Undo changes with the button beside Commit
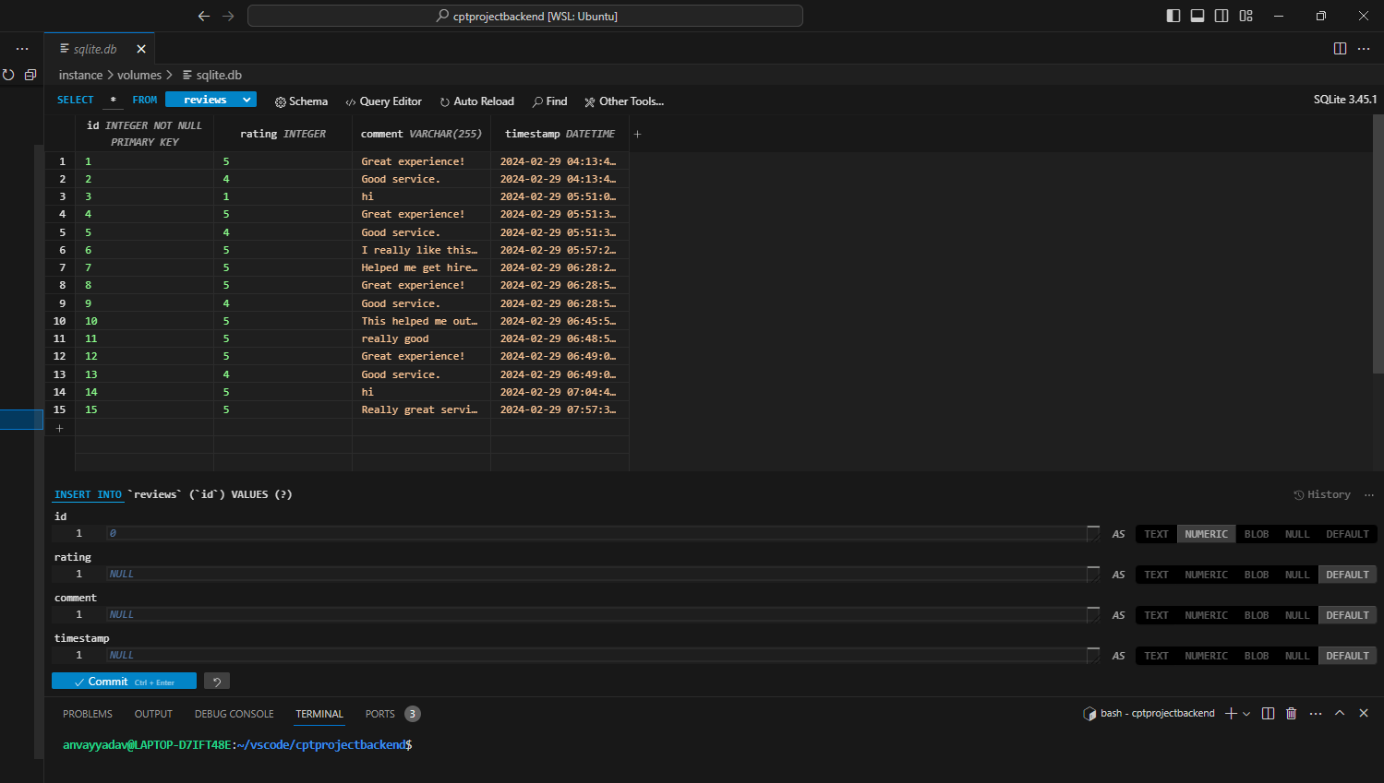The width and height of the screenshot is (1384, 783). [x=217, y=682]
